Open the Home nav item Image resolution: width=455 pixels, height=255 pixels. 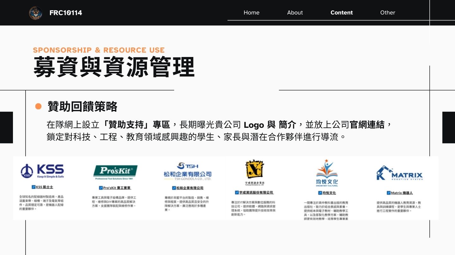pos(251,13)
